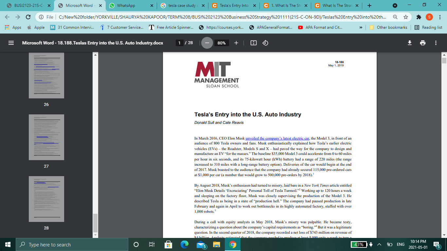The height and width of the screenshot is (251, 447).
Task: Select the fit to page icon
Action: point(253,42)
